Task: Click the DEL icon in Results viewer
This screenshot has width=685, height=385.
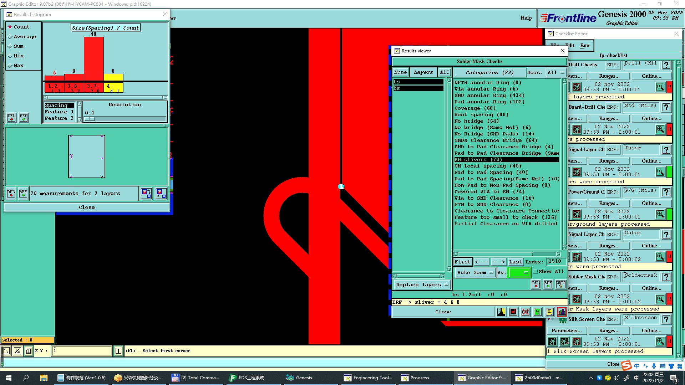Action: point(536,284)
